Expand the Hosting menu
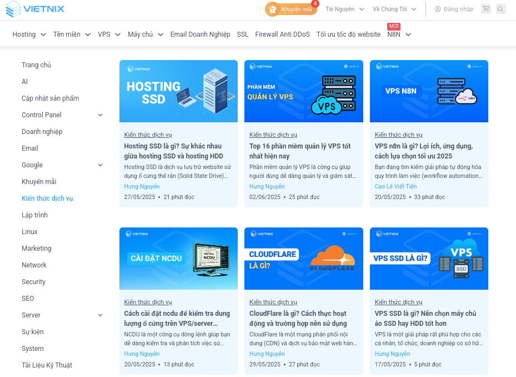This screenshot has width=516, height=377. click(x=29, y=34)
